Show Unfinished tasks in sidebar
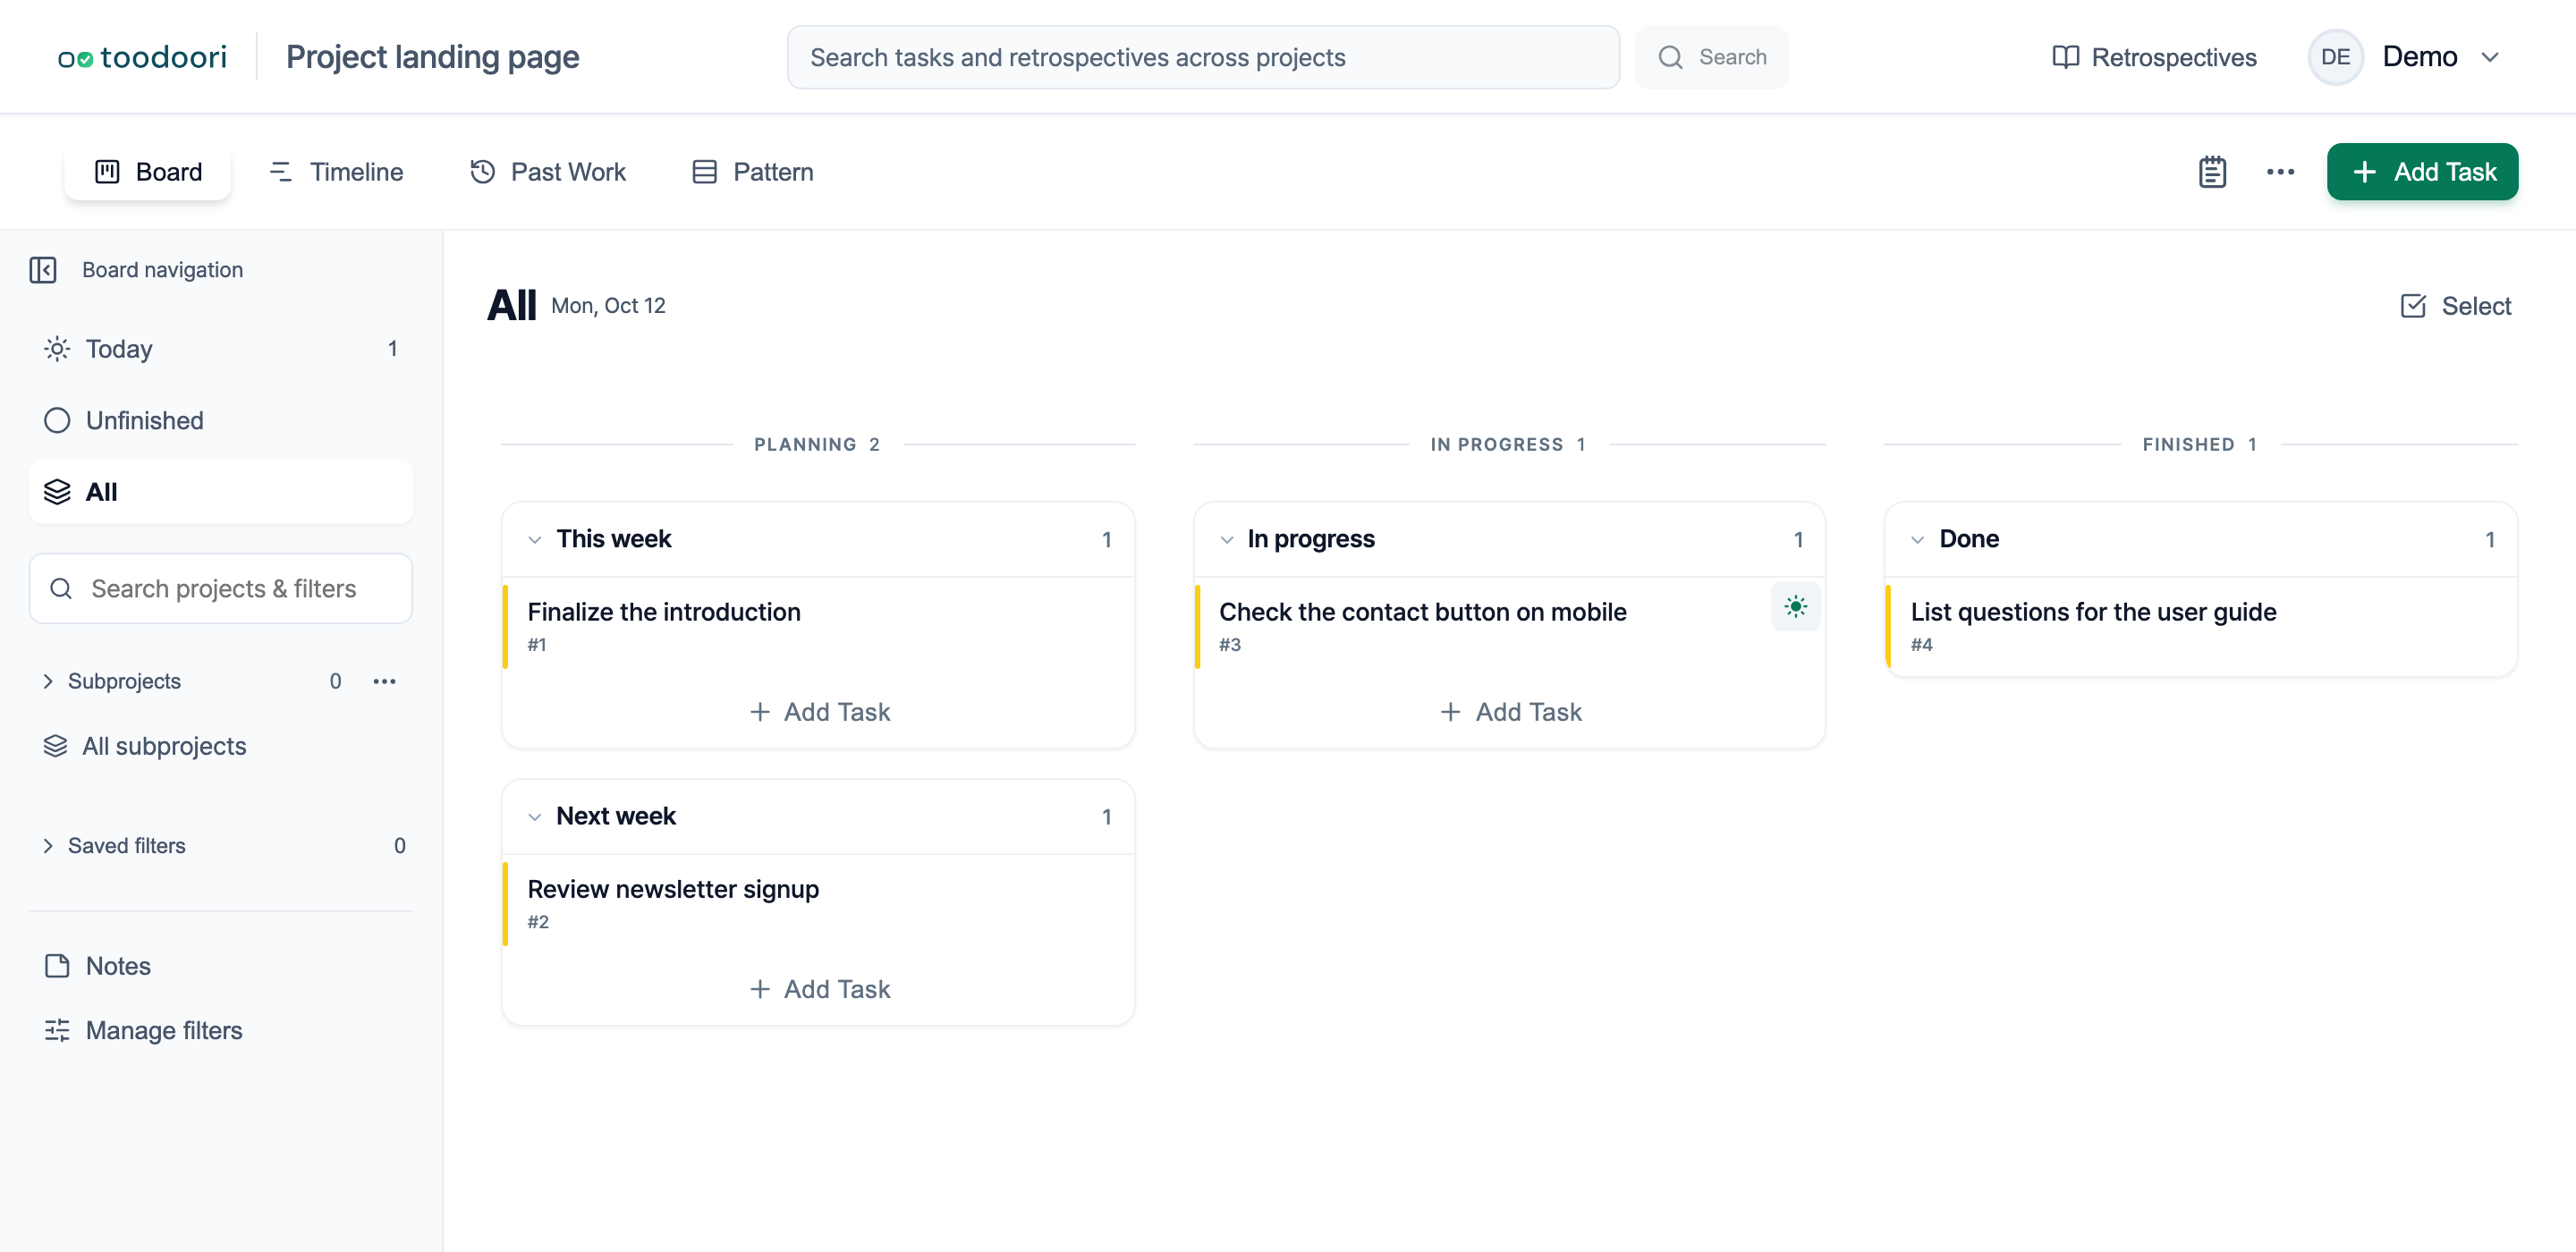The image size is (2576, 1252). [221, 421]
